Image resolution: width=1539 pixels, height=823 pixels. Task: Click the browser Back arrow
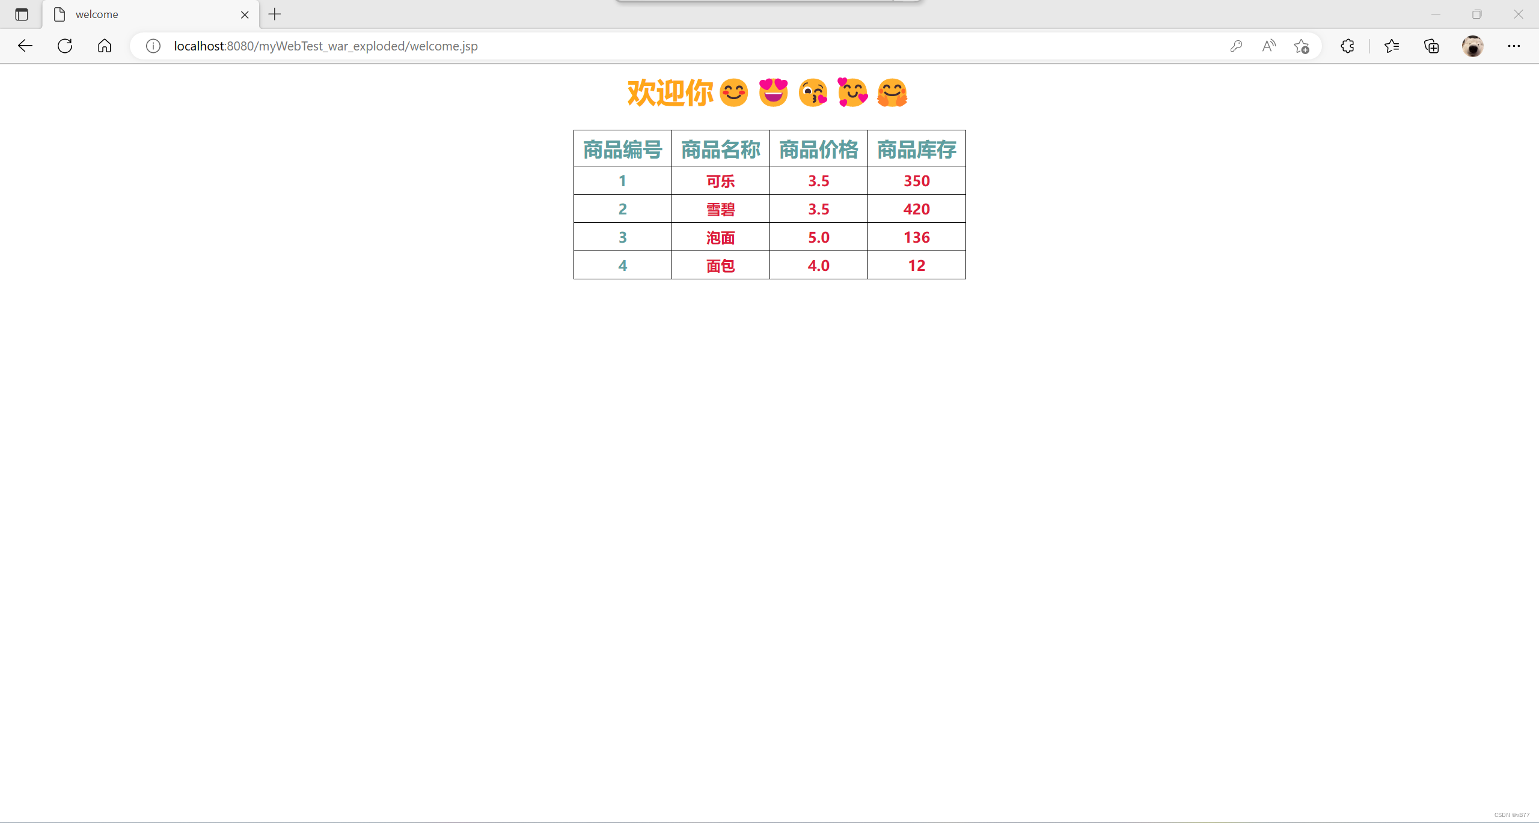tap(25, 46)
